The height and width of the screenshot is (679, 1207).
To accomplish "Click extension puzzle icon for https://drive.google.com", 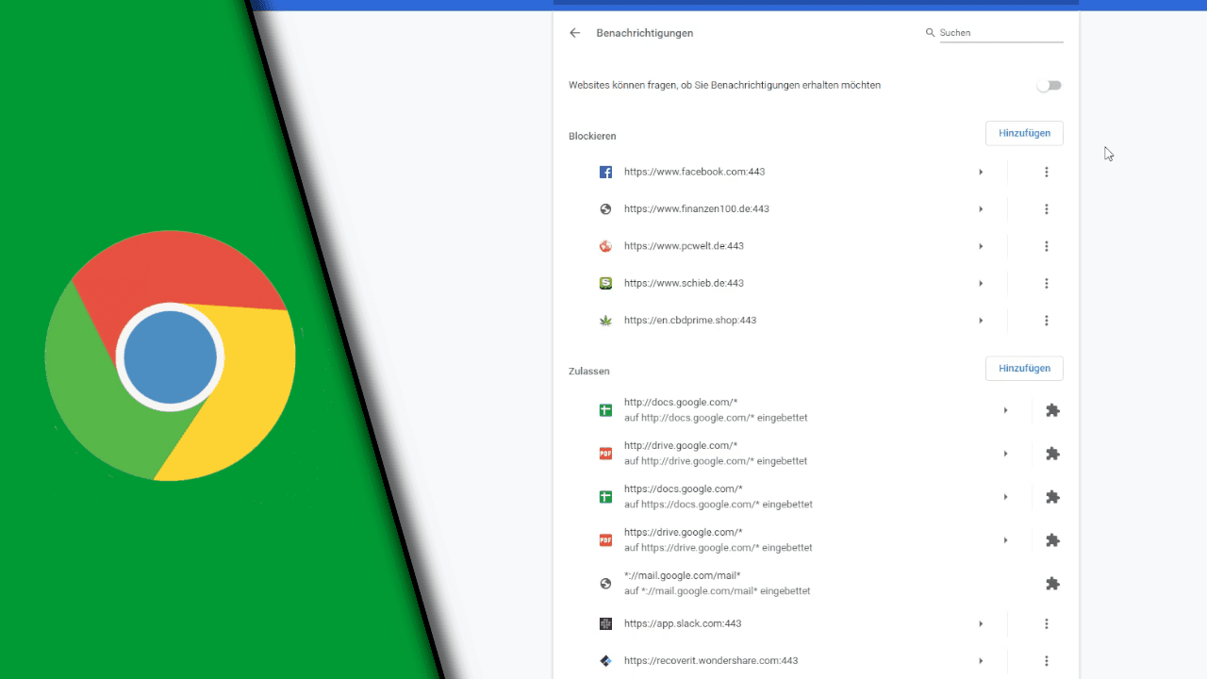I will 1053,540.
